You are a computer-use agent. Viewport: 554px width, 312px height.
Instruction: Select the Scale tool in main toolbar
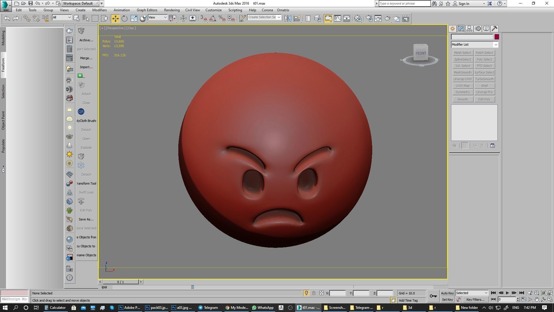[134, 18]
